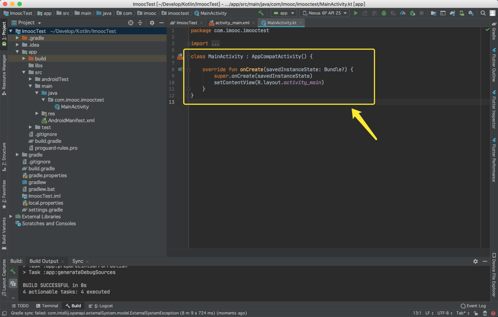Screen dimensions: 498x317
Task: Hide Project panel with minus icon
Action: (162, 22)
